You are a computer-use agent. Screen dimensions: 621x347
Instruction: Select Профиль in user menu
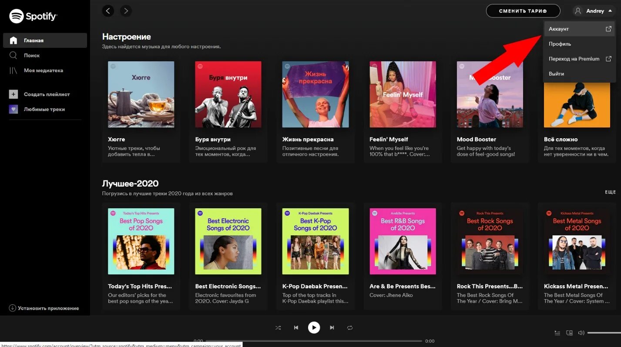[580, 44]
